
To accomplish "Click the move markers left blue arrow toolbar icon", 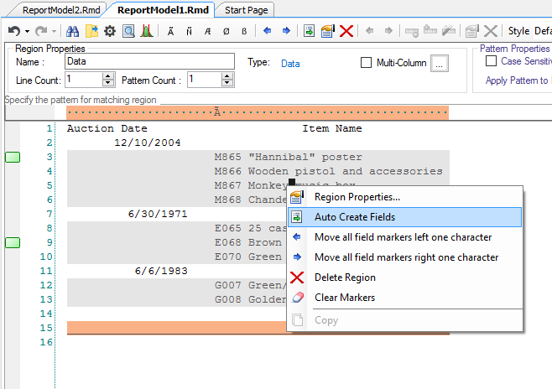I will click(268, 31).
